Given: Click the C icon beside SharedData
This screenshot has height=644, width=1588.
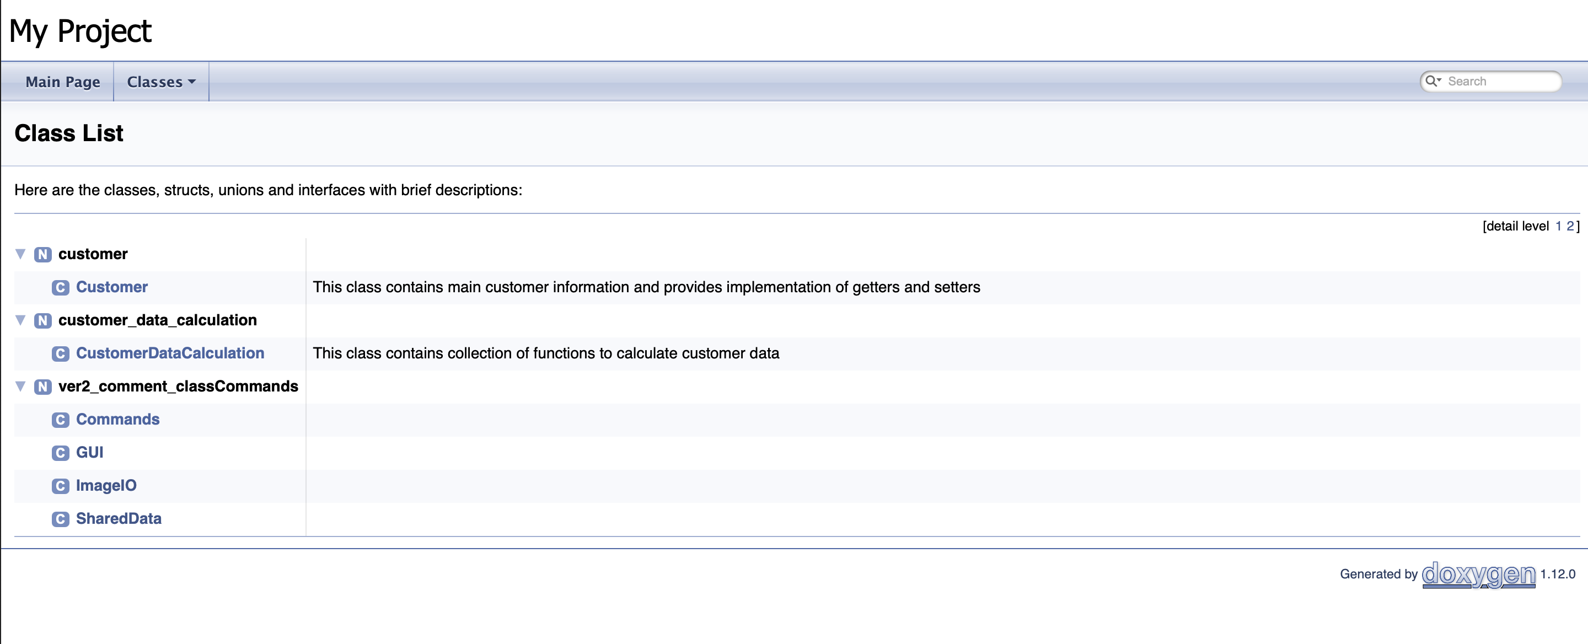Looking at the screenshot, I should point(61,519).
